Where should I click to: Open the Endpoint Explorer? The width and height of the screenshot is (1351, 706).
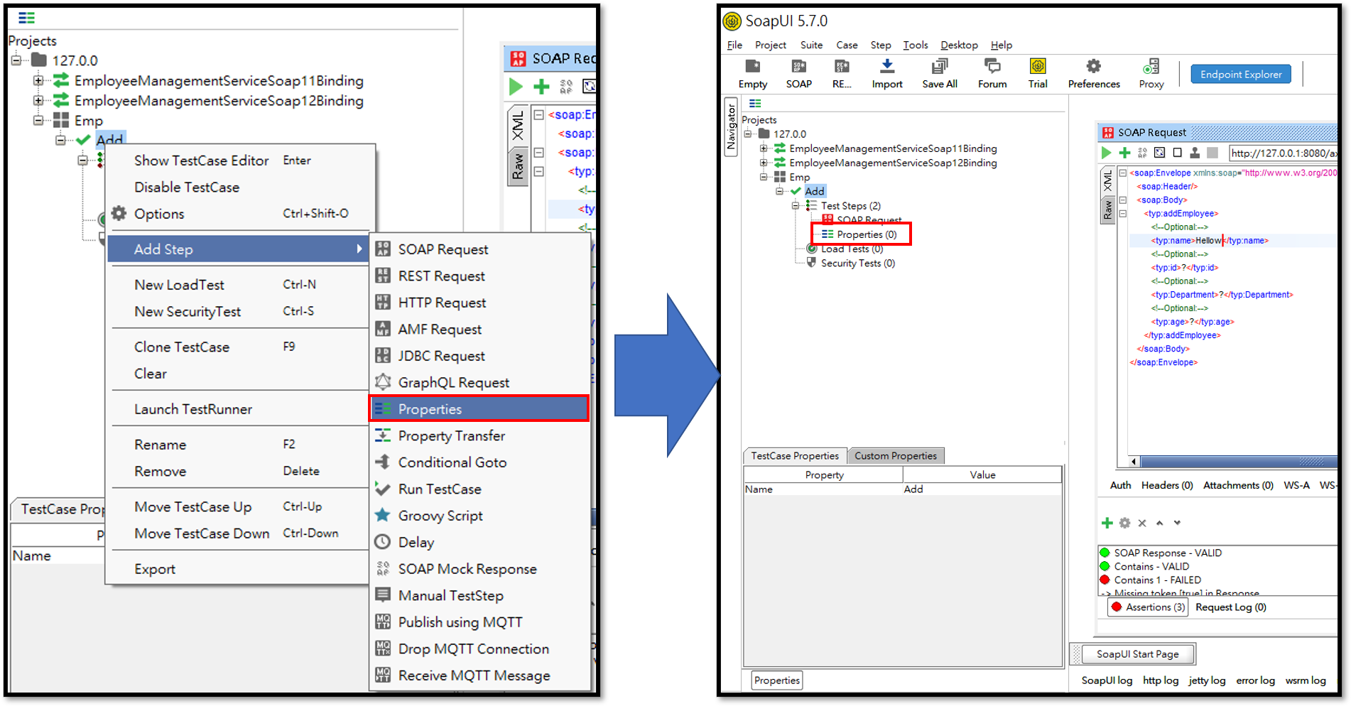1240,75
